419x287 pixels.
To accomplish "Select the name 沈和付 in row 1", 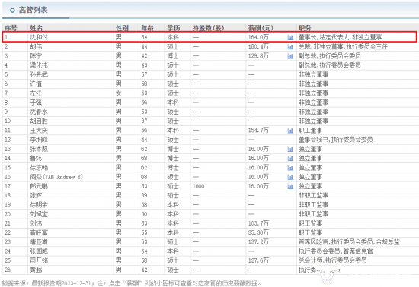I will click(39, 37).
